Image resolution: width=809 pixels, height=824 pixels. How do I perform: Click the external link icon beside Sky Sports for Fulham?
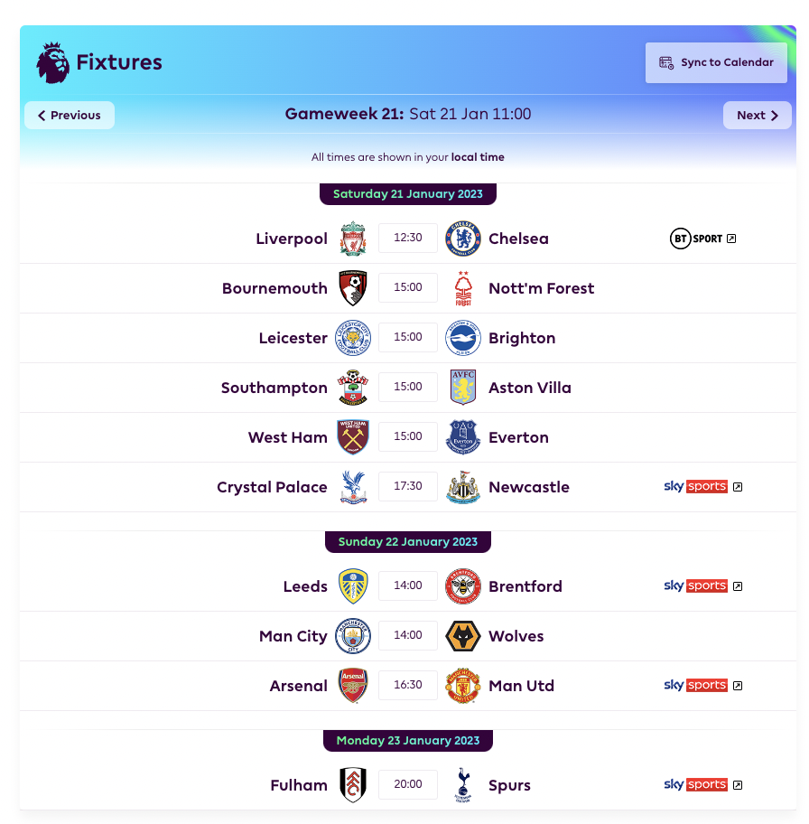point(738,784)
